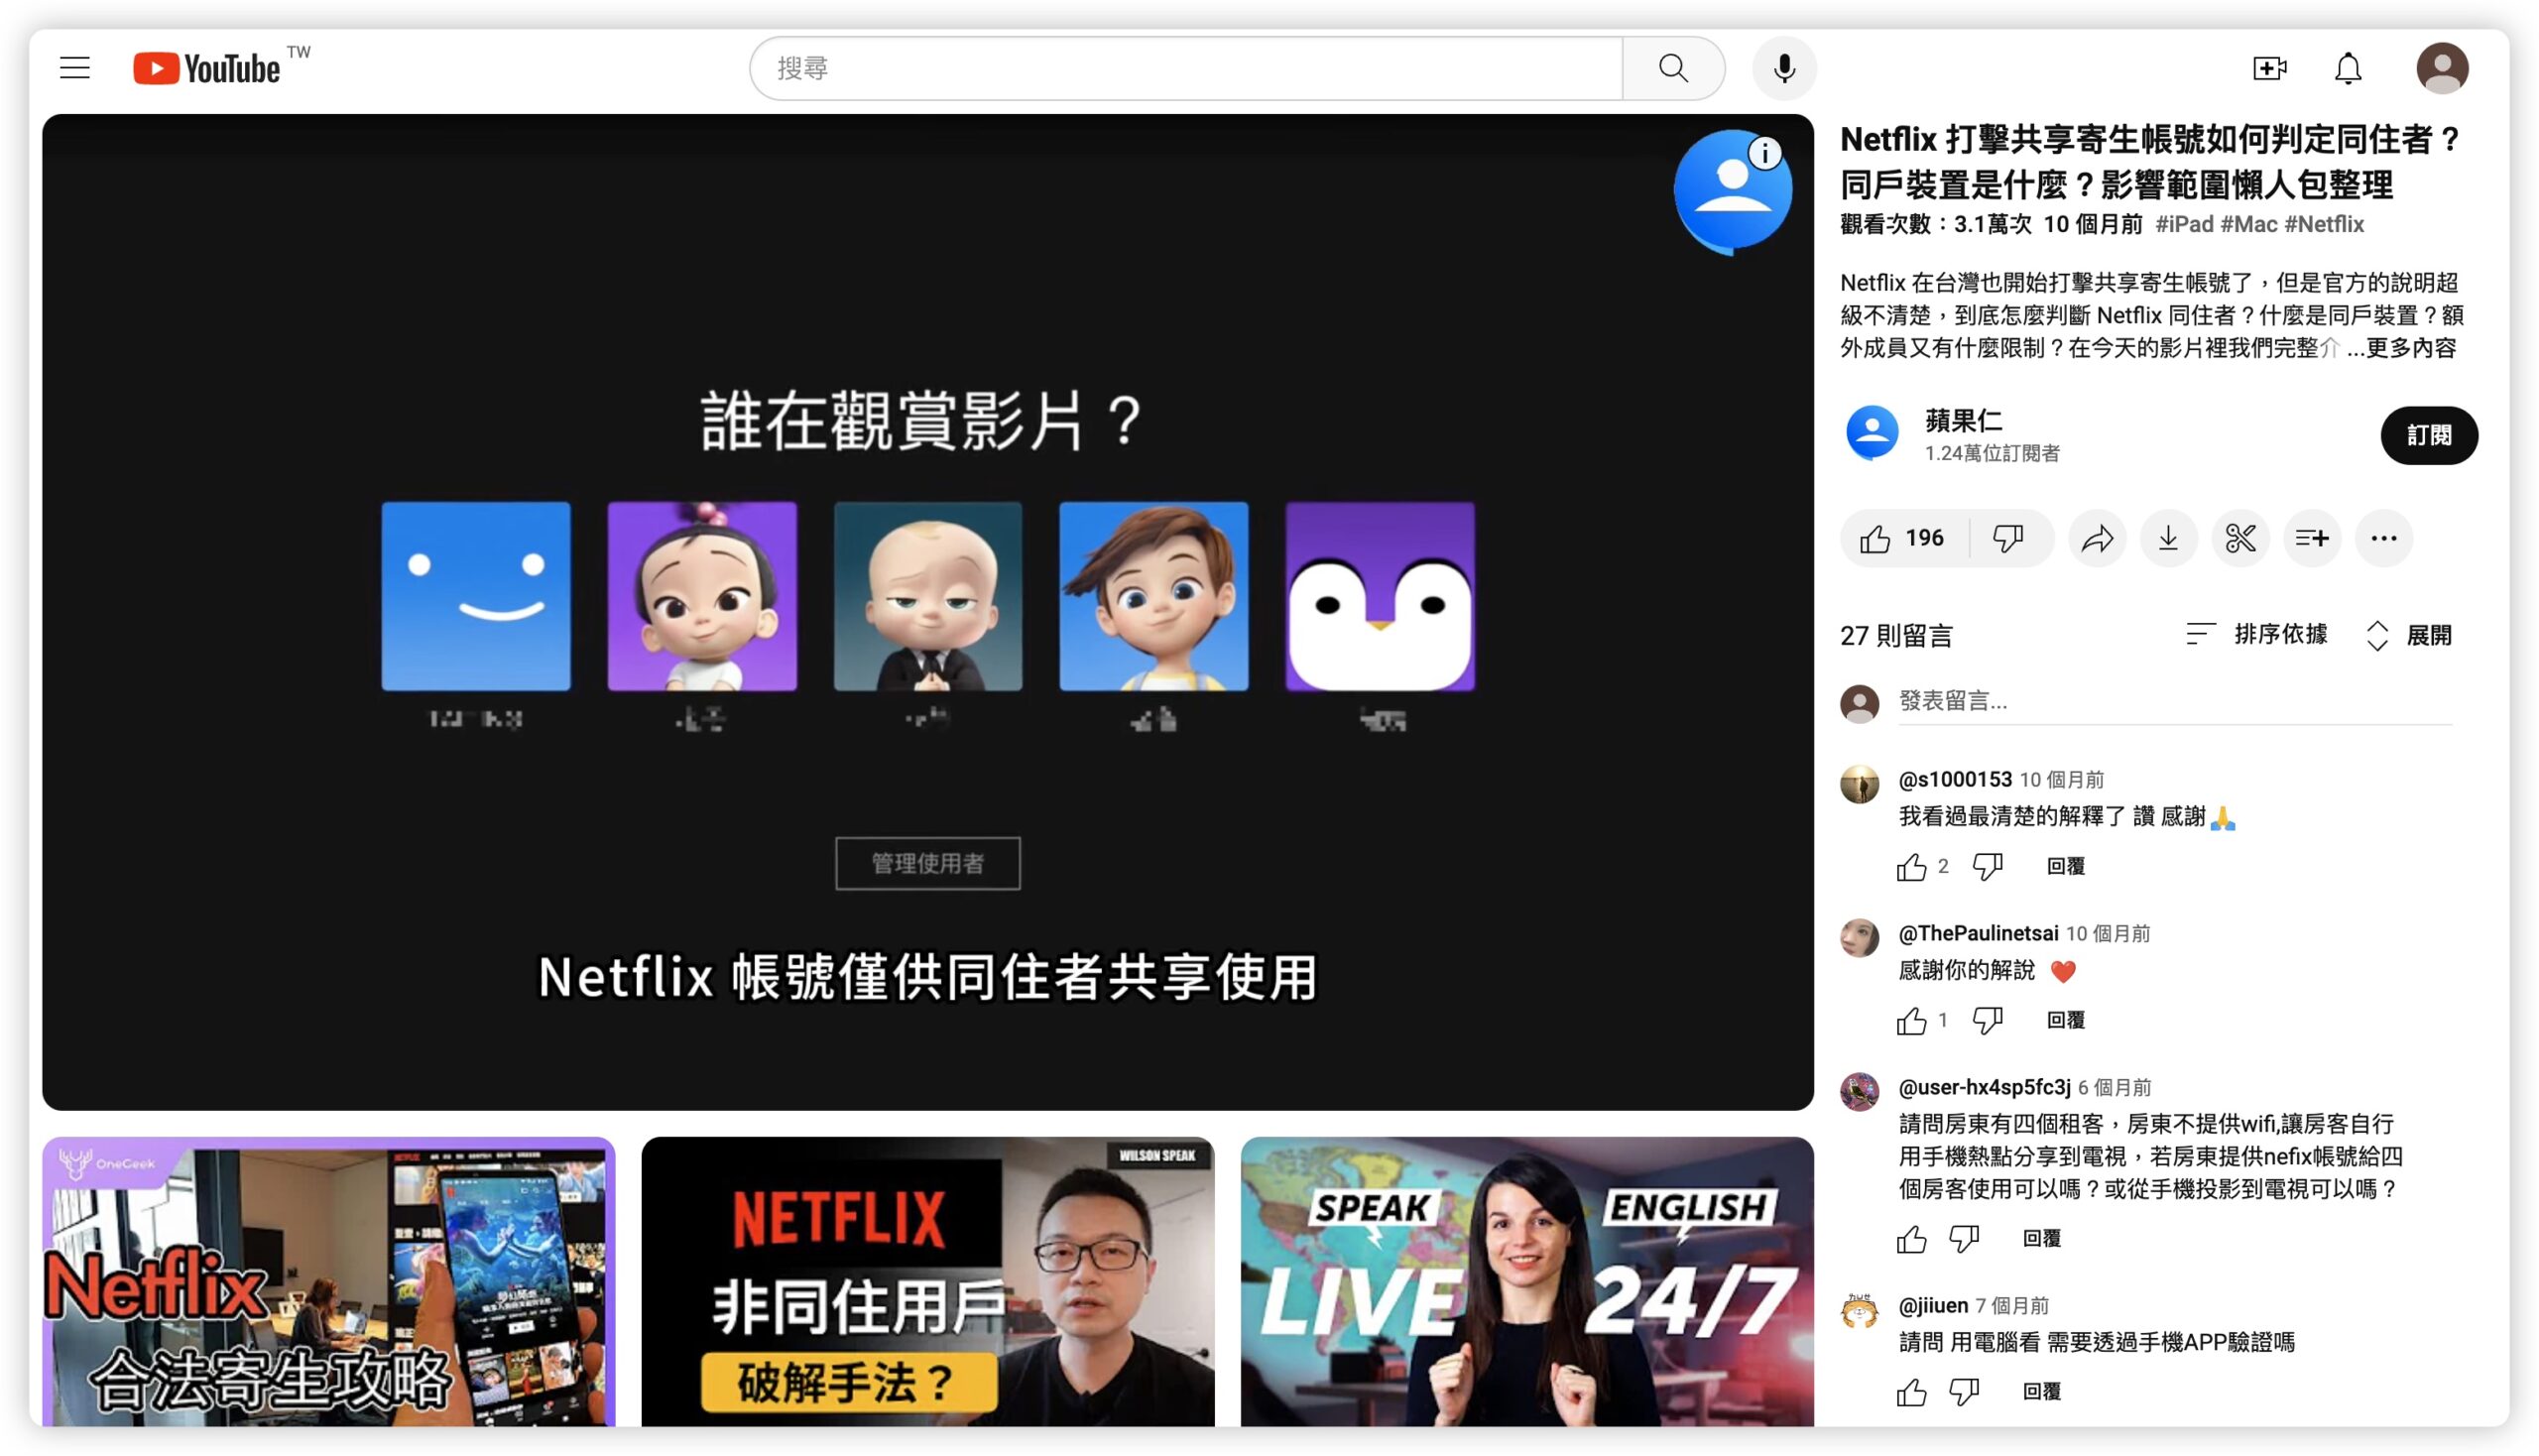This screenshot has height=1456, width=2539.
Task: Click @user-hx4sp5fc3j commenter avatar
Action: point(1859,1092)
